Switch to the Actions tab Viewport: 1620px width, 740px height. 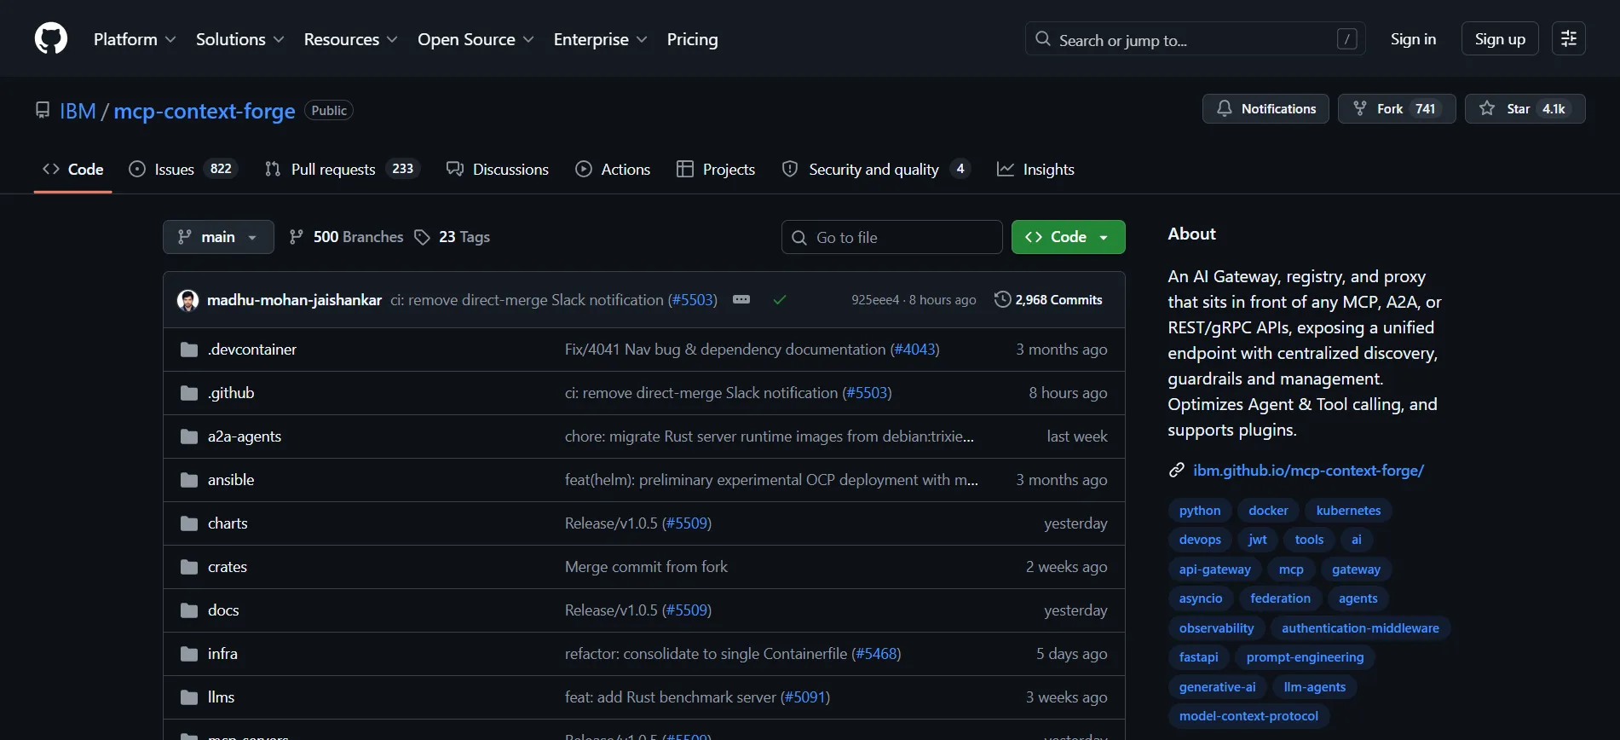pos(613,170)
